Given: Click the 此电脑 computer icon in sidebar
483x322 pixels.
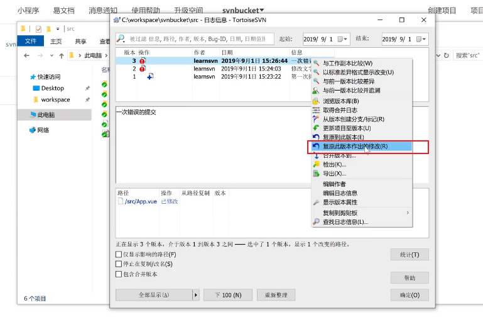Looking at the screenshot, I should click(x=33, y=114).
